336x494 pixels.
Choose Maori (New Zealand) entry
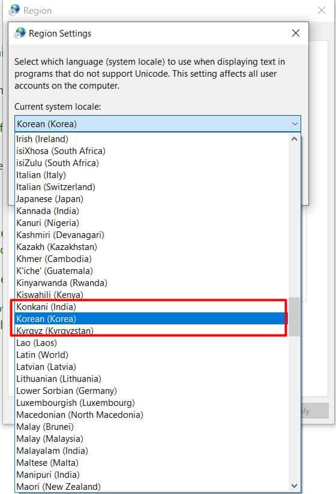tap(152, 486)
